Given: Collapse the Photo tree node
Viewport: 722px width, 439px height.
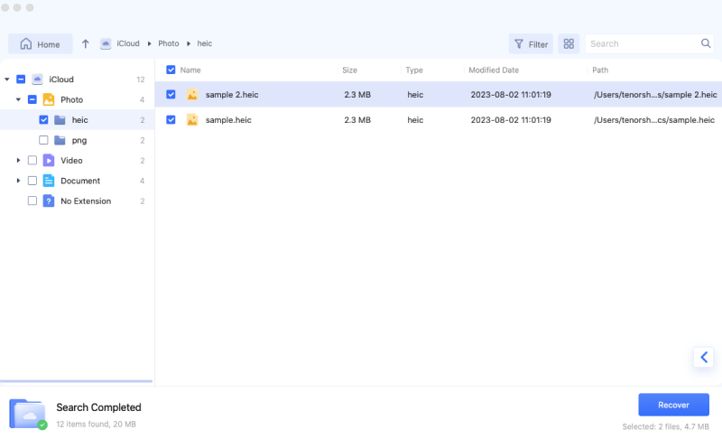Looking at the screenshot, I should pyautogui.click(x=18, y=99).
